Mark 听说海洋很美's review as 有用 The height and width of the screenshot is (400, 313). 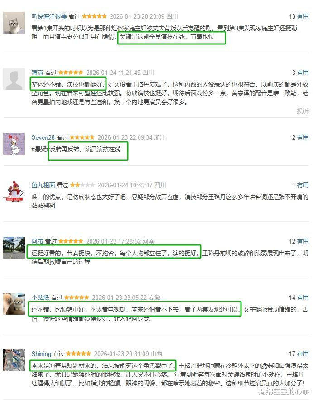[x=303, y=17]
